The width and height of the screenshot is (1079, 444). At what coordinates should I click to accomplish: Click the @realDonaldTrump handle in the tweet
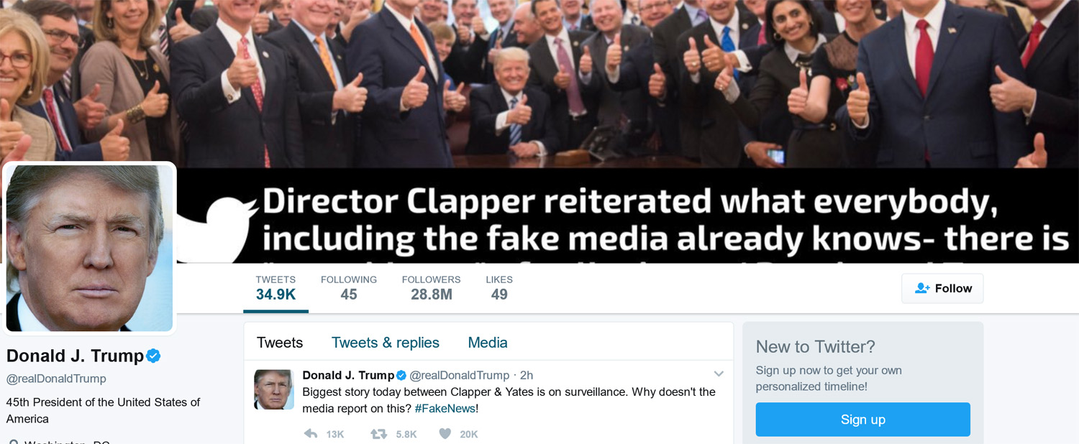[460, 375]
